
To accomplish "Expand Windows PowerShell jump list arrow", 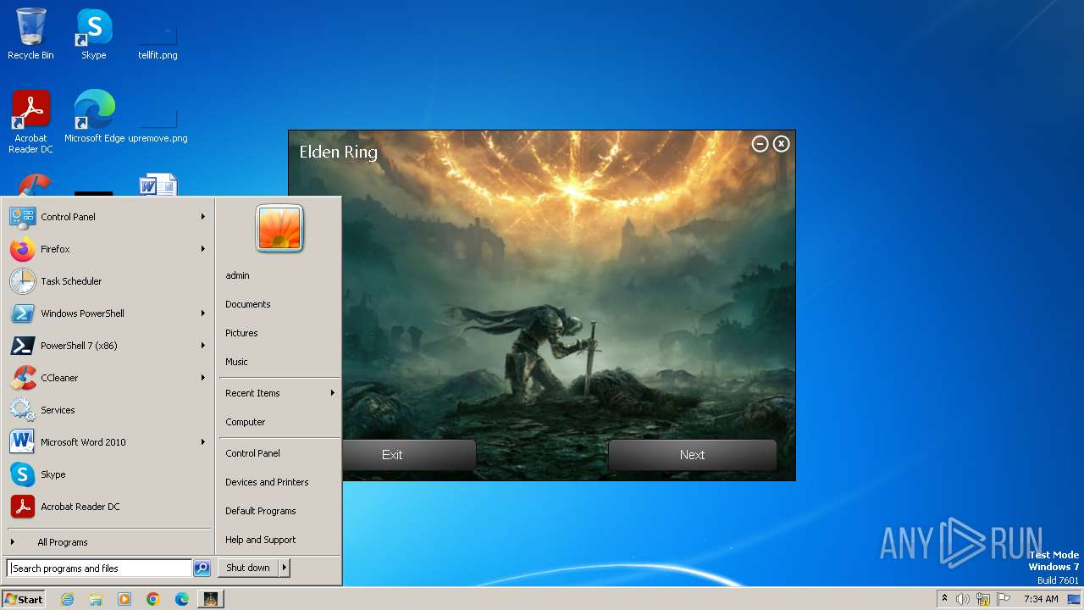I will pos(203,313).
